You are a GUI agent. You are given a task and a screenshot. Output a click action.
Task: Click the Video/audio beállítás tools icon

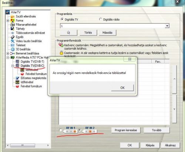click(x=13, y=41)
